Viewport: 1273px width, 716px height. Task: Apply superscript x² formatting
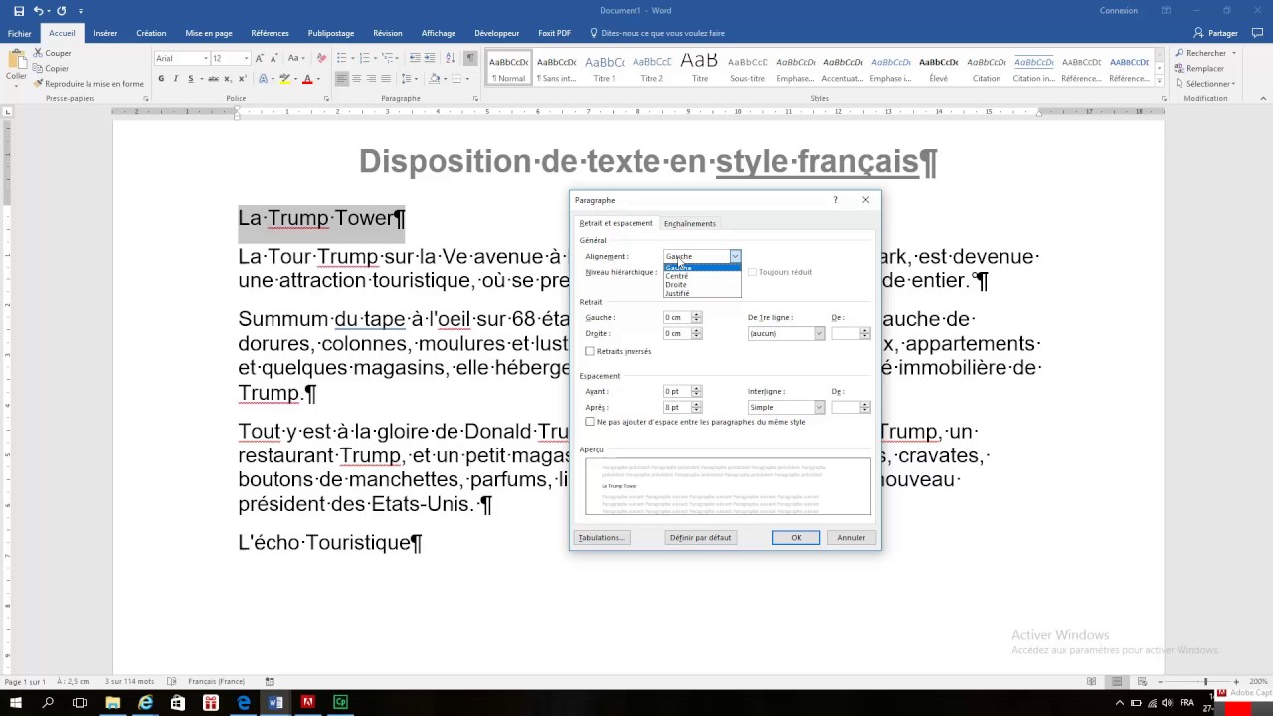tap(241, 79)
